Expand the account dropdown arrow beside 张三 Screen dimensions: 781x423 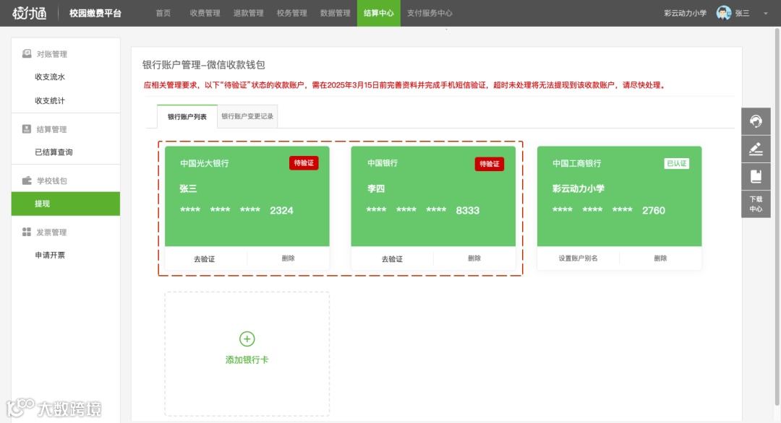[x=766, y=14]
